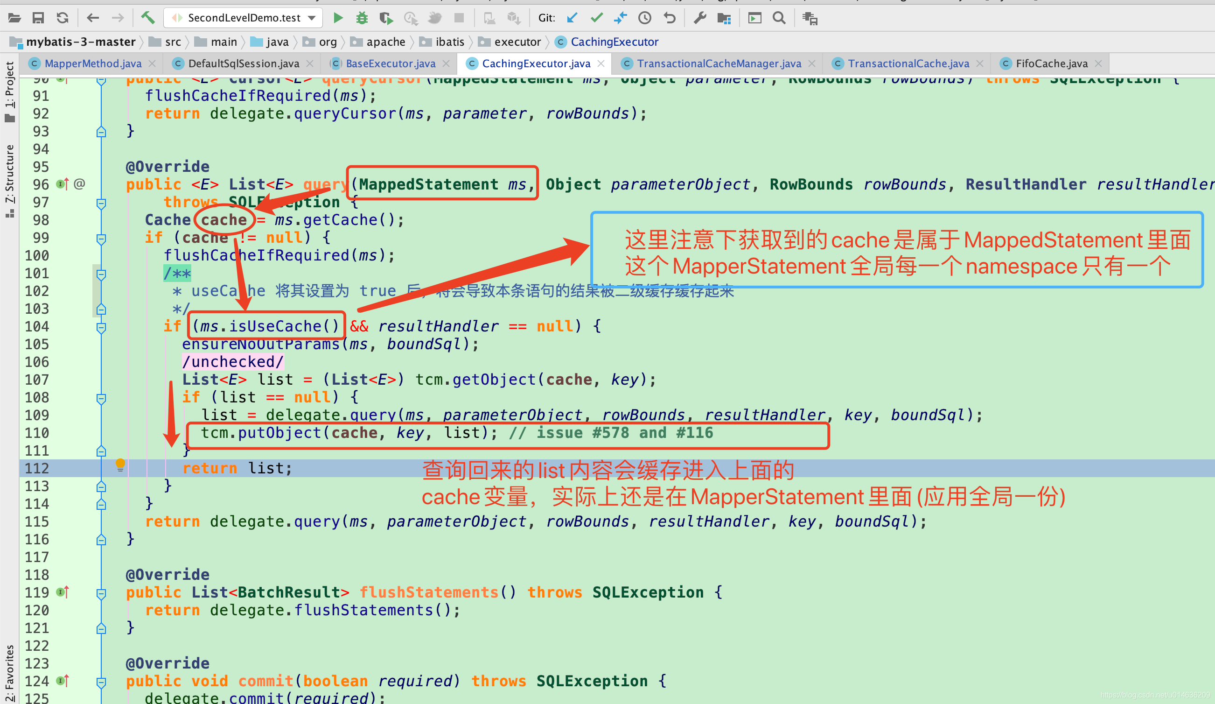The height and width of the screenshot is (704, 1215).
Task: Click on ms.getCache() on line 98
Action: tap(335, 220)
